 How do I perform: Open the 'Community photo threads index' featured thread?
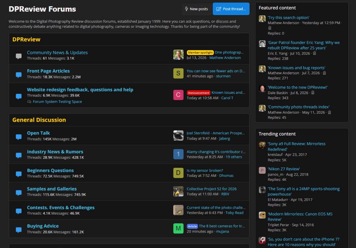click(x=298, y=107)
